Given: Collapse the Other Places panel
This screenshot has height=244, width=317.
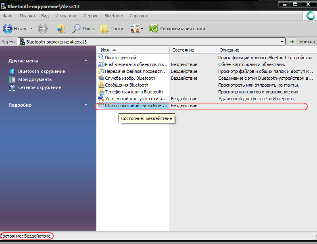Looking at the screenshot, I should pos(86,61).
